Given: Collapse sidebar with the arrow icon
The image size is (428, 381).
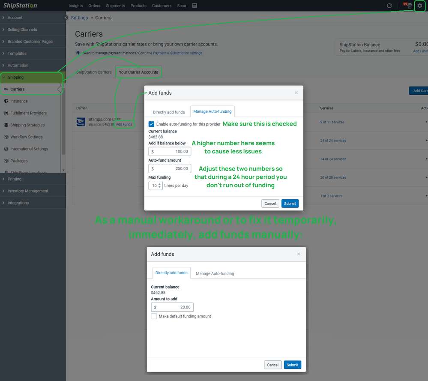Looking at the screenshot, I should point(66,18).
